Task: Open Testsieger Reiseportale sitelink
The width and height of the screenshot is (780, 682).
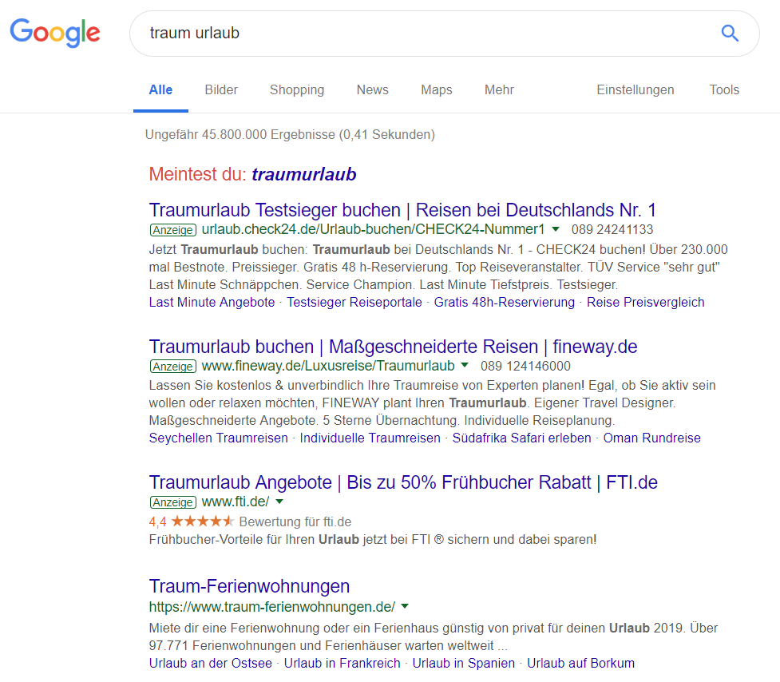Action: pyautogui.click(x=354, y=303)
